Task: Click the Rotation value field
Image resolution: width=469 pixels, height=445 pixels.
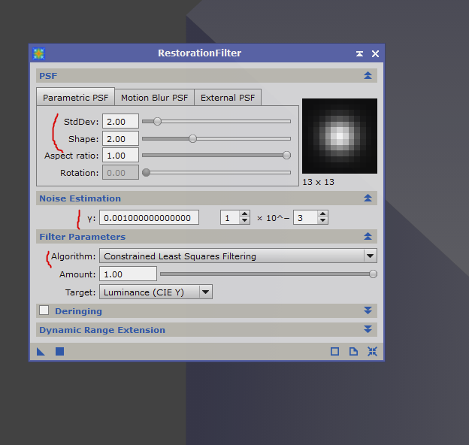Action: [120, 173]
